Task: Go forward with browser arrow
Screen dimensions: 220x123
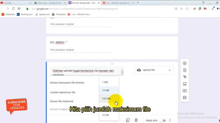Action: pos(8,9)
